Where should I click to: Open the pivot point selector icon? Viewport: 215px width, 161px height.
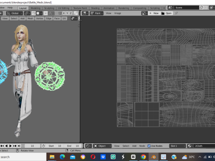coord(27,13)
